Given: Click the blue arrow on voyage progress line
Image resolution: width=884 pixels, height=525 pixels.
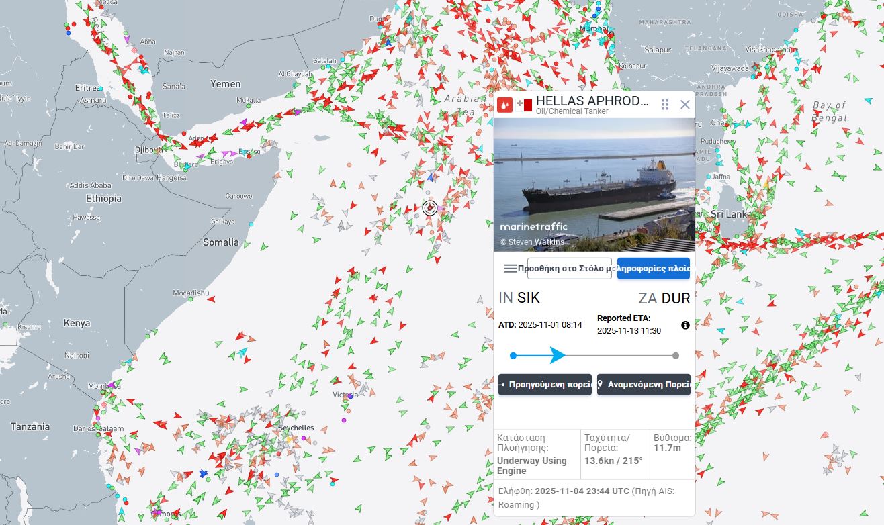Looking at the screenshot, I should [x=557, y=355].
